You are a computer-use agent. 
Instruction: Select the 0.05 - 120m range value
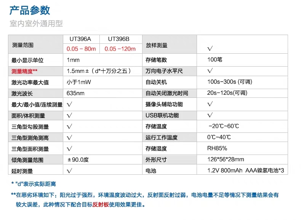(120, 49)
